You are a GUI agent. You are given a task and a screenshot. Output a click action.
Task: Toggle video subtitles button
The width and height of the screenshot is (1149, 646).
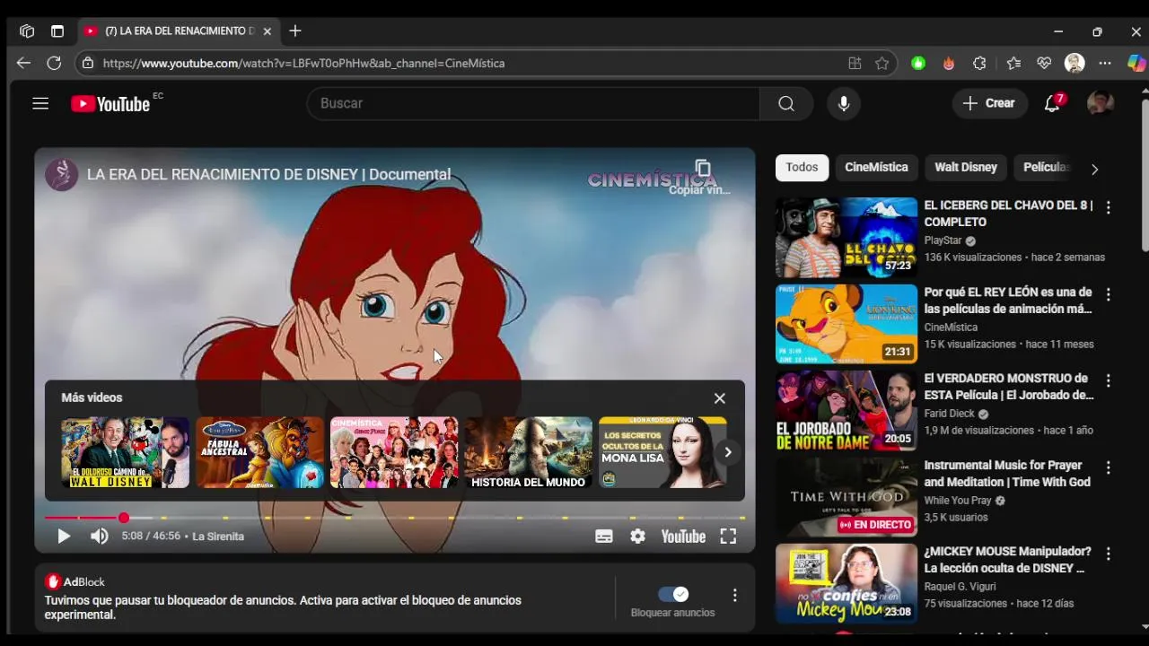pyautogui.click(x=604, y=537)
